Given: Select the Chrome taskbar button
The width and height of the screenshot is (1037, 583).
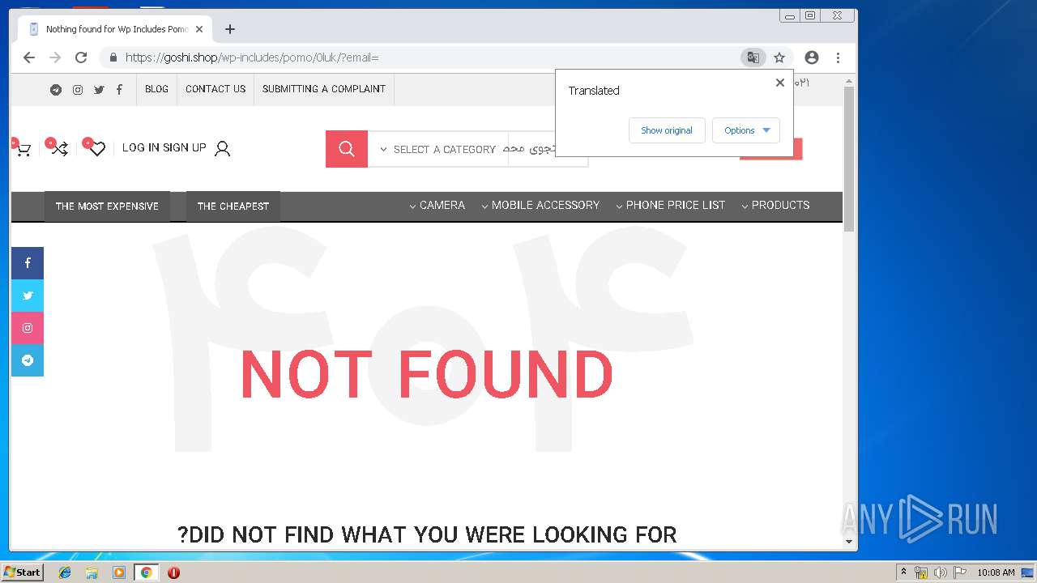Looking at the screenshot, I should [x=146, y=572].
